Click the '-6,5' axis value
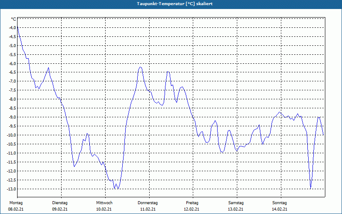 pyautogui.click(x=12, y=72)
